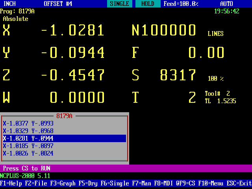Screen dimensions: 252x189
Task: Click the Z position value -0.4547
Action: click(73, 75)
